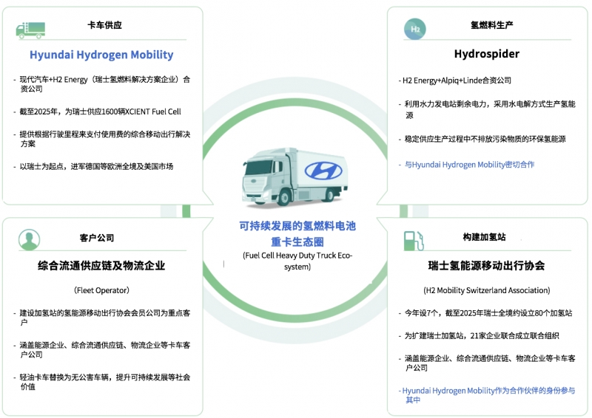Viewport: 592px width, 418px height.
Task: Click the 今年设7个 80个加氢站 bullet
Action: tap(485, 313)
